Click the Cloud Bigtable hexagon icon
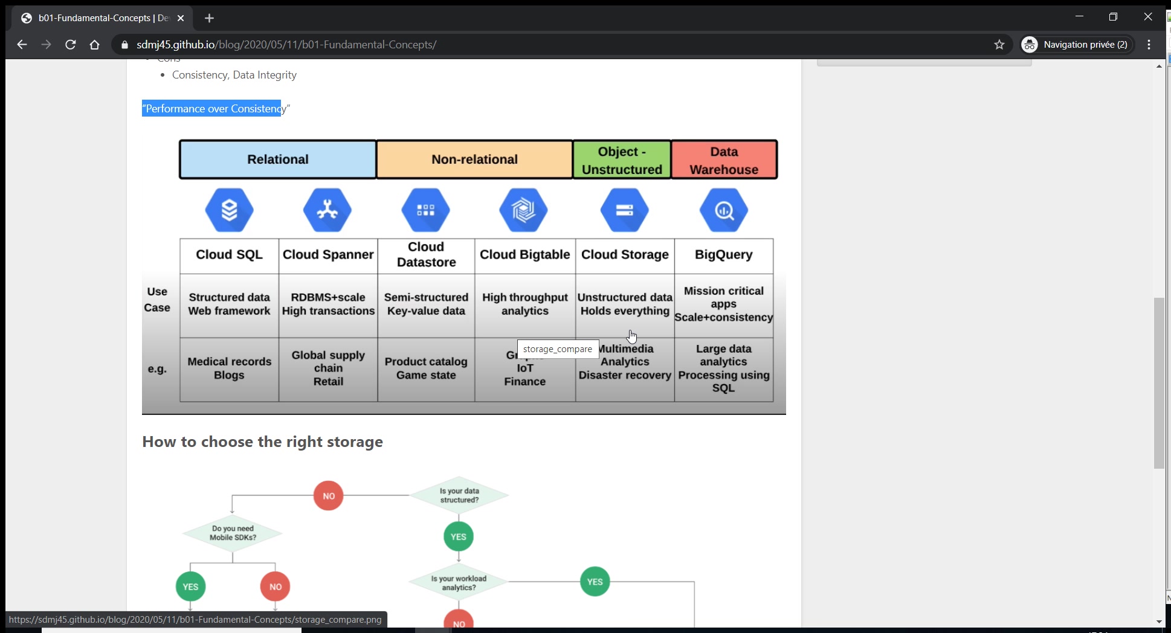1171x633 pixels. 524,210
